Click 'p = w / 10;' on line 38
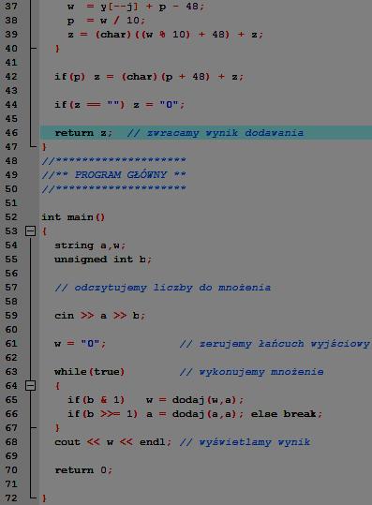Screen dimensions: 372x505 point(106,21)
